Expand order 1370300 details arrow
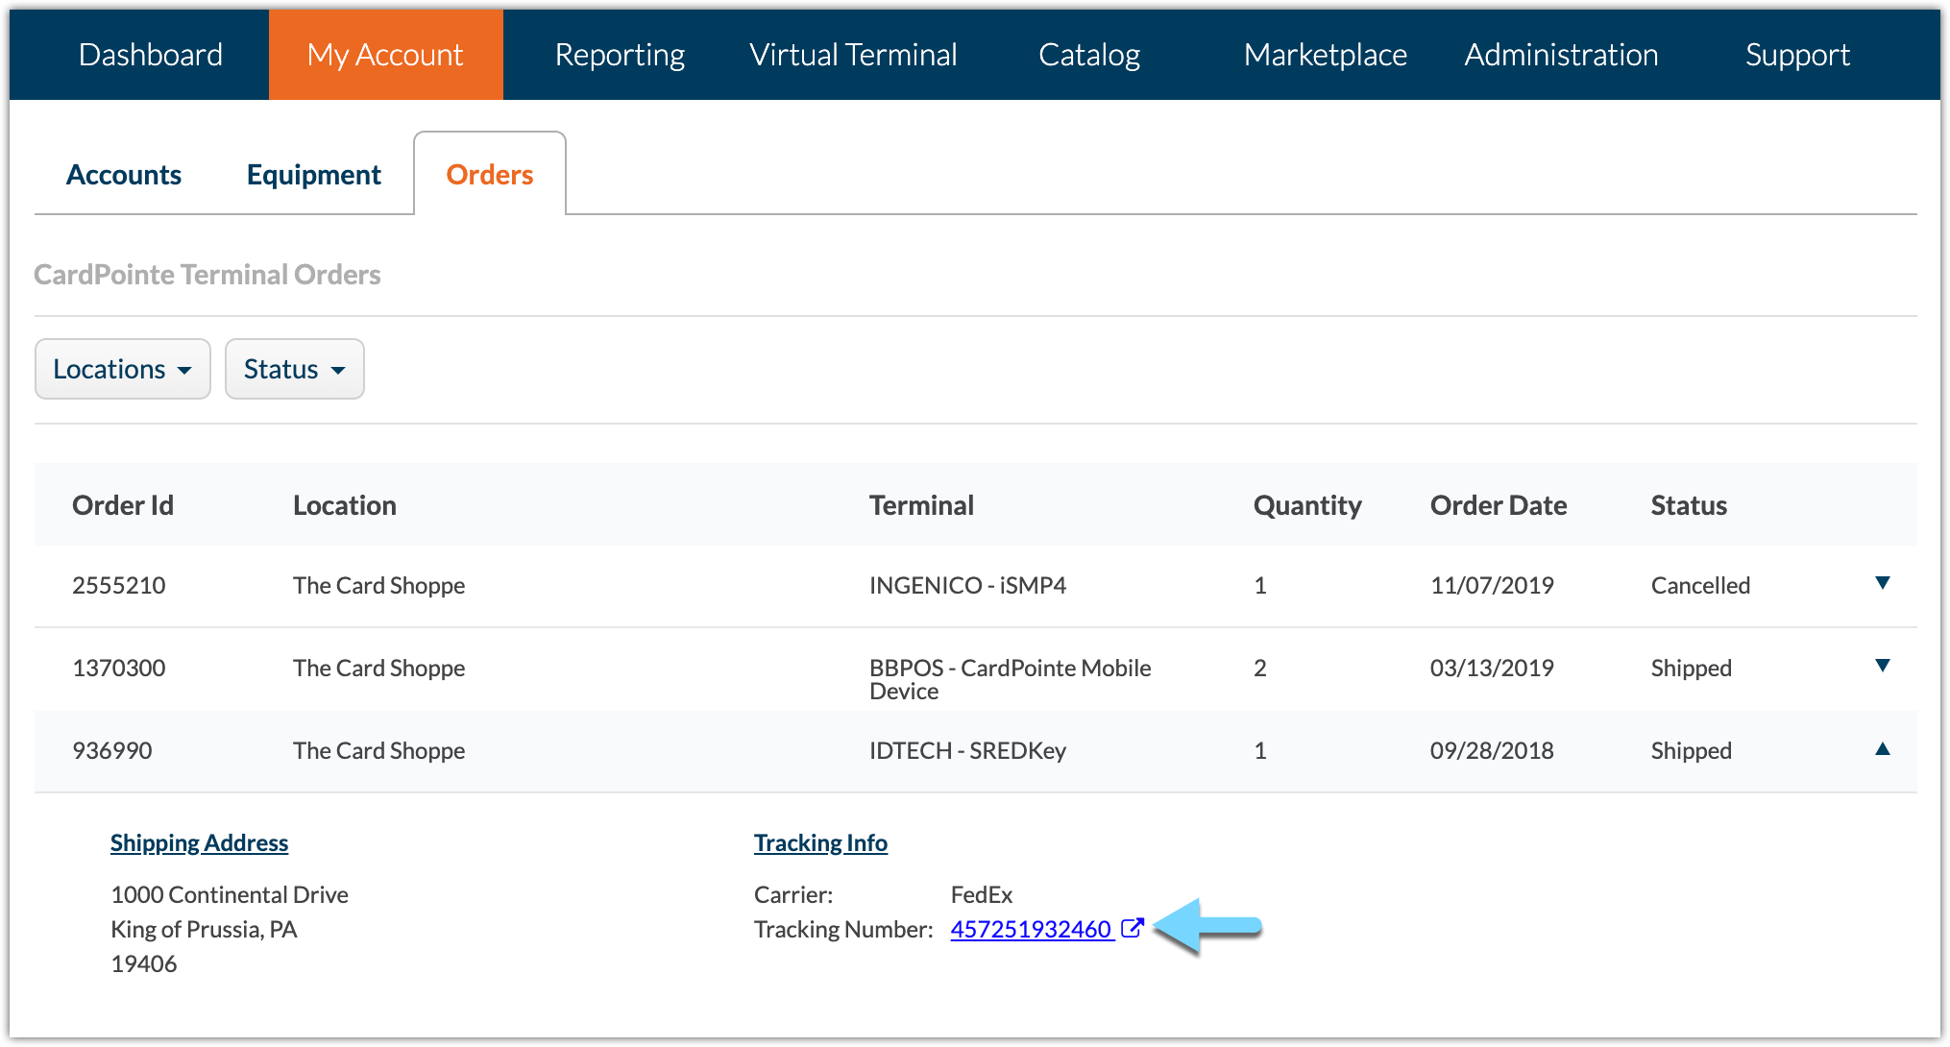 [x=1883, y=666]
